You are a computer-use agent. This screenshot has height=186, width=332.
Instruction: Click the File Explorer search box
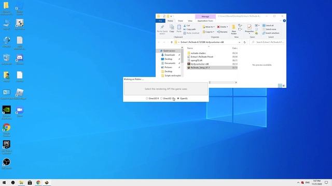tap(267, 42)
